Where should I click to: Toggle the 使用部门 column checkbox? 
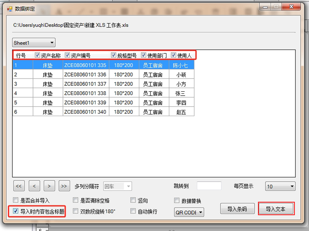(144, 55)
